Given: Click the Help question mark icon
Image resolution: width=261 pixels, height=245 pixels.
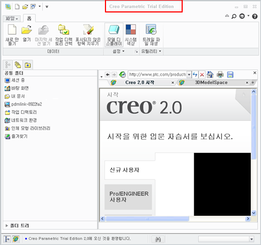Looking at the screenshot, I should (x=255, y=16).
